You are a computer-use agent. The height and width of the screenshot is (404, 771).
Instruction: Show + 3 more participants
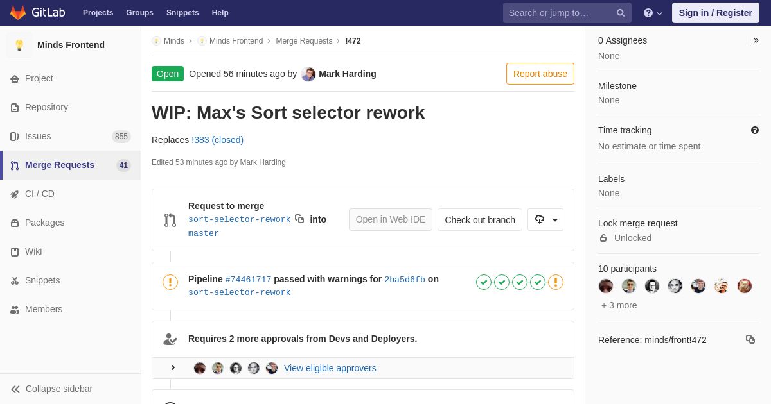[619, 305]
